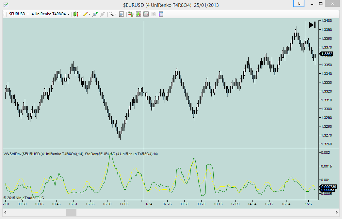The image size is (342, 219).
Task: Click the 1/24 date axis label
Action: (x=149, y=204)
